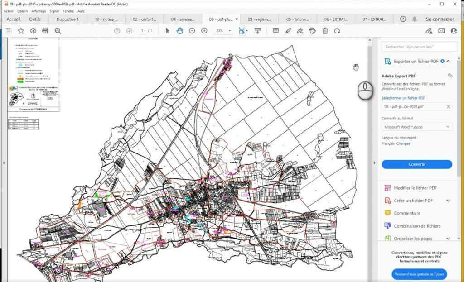The height and width of the screenshot is (282, 464).
Task: Open the comment bubble tool in toolbar
Action: point(275,31)
